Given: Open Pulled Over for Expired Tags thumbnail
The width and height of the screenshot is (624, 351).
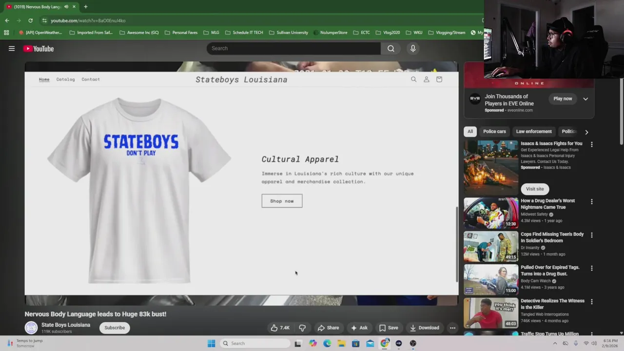Looking at the screenshot, I should [x=491, y=280].
